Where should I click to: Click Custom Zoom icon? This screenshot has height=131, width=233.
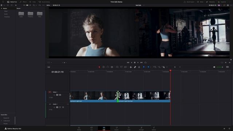pos(163,67)
